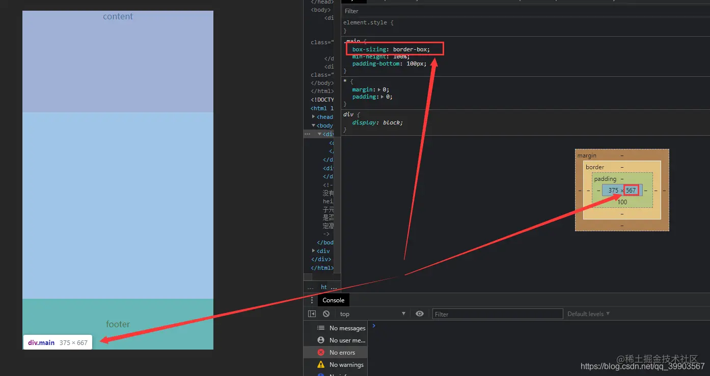This screenshot has height=376, width=710.
Task: Toggle the console sidebar panel icon
Action: click(x=312, y=314)
